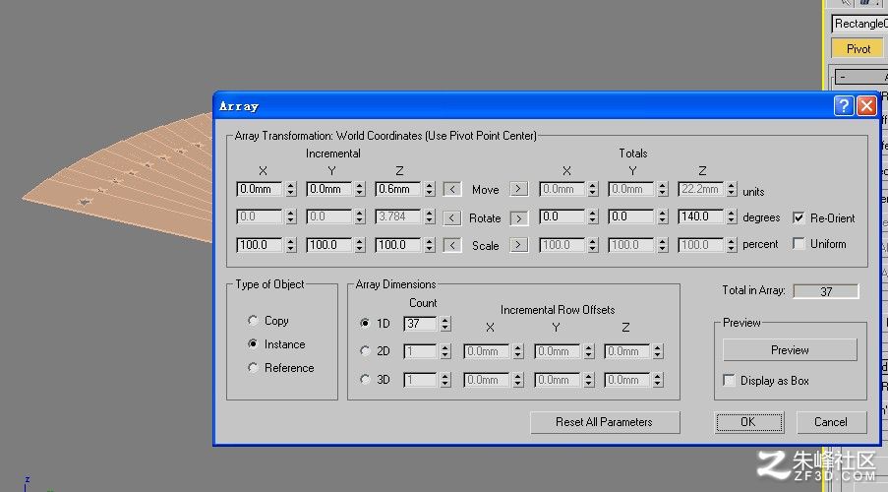Click the Totals Move Z field showing 22.2mm

coord(700,189)
